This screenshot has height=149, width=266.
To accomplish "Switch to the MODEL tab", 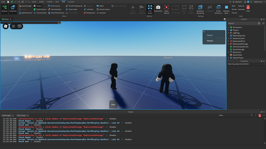I will tap(42, 2).
